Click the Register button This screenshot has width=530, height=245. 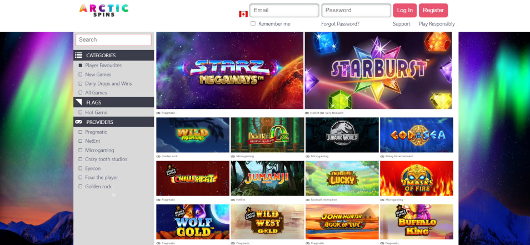[433, 11]
